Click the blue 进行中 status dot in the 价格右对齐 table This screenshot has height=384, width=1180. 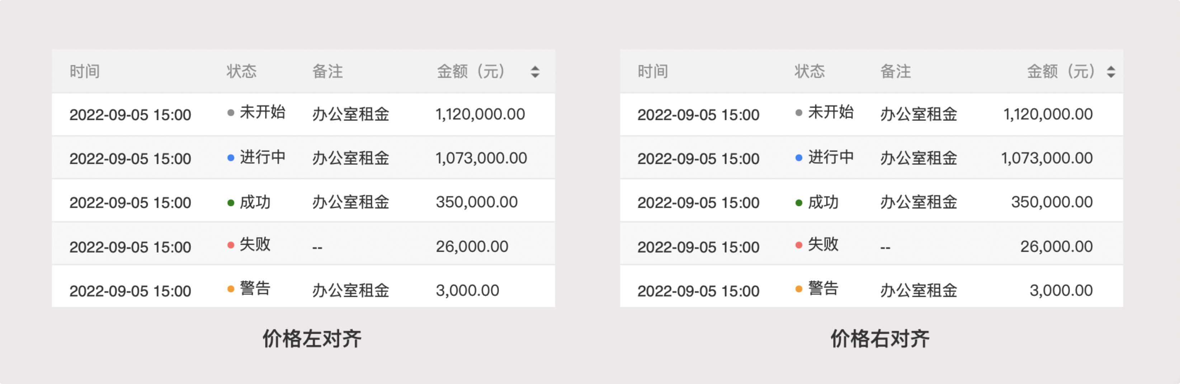[799, 158]
